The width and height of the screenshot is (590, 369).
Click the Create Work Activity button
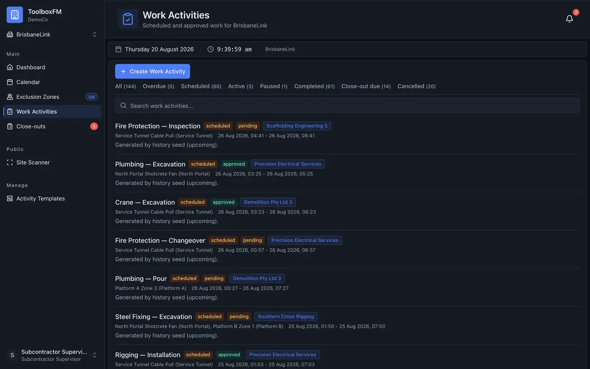(x=153, y=71)
